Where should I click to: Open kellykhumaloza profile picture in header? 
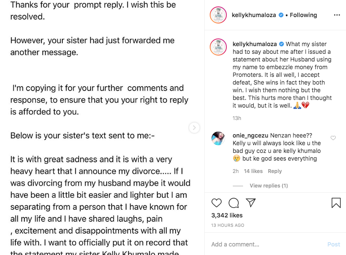[x=218, y=15]
